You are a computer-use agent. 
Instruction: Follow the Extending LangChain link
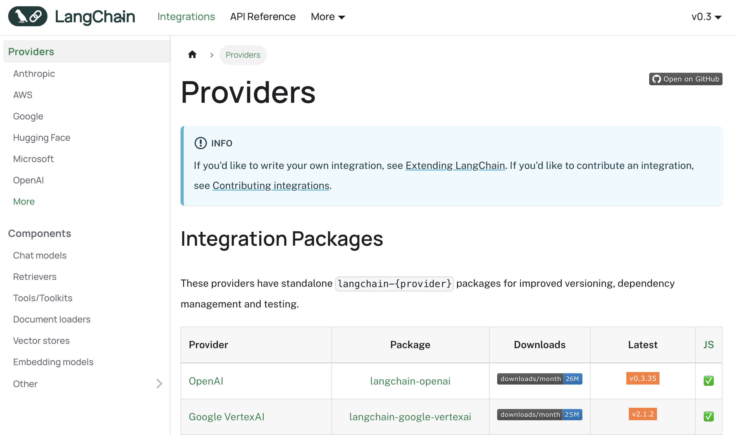(x=455, y=165)
